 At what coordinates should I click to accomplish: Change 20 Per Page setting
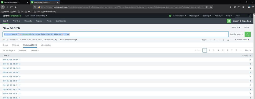coord(9,51)
